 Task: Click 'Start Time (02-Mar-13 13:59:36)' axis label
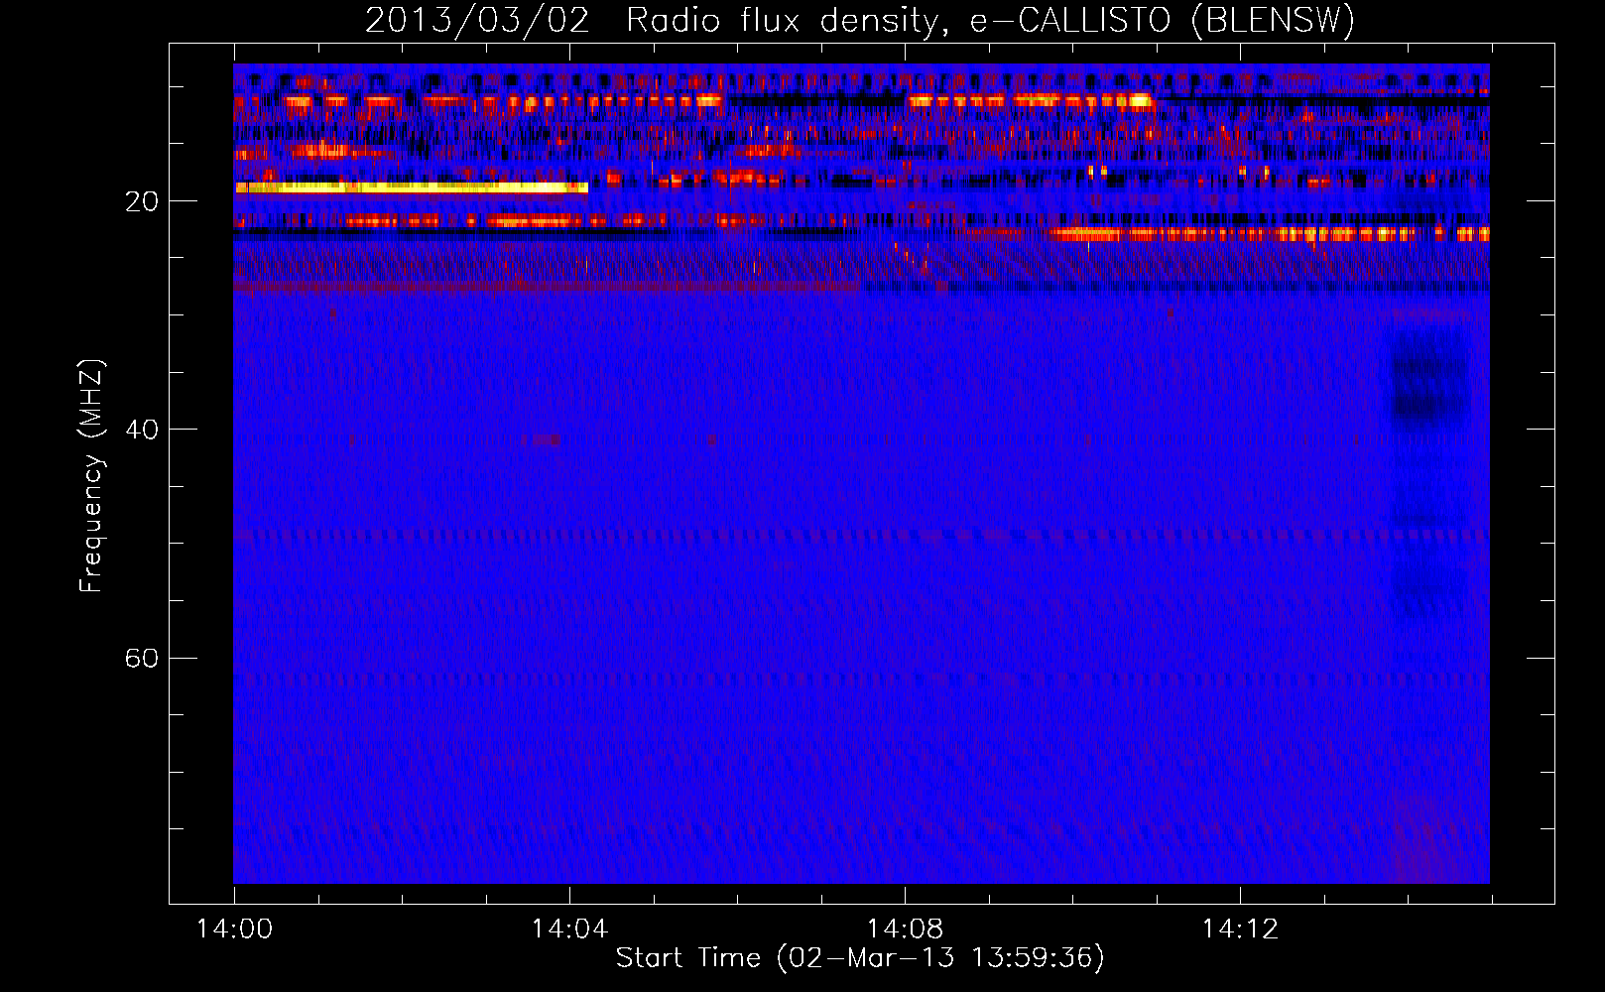point(860,958)
